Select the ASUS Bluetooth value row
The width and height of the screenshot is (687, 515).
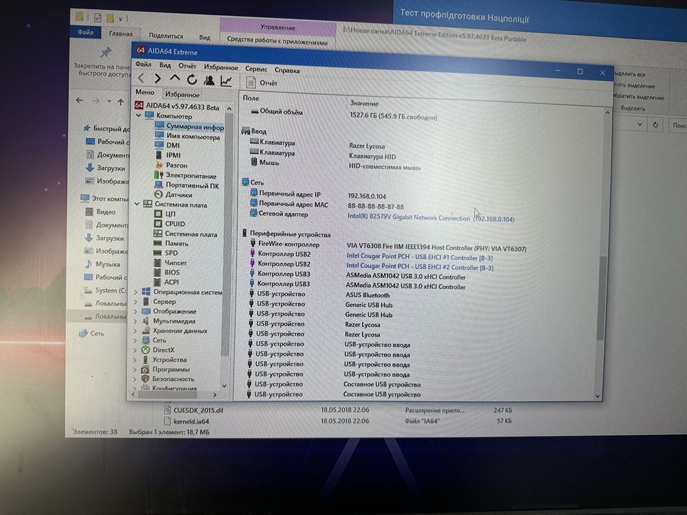pos(367,295)
